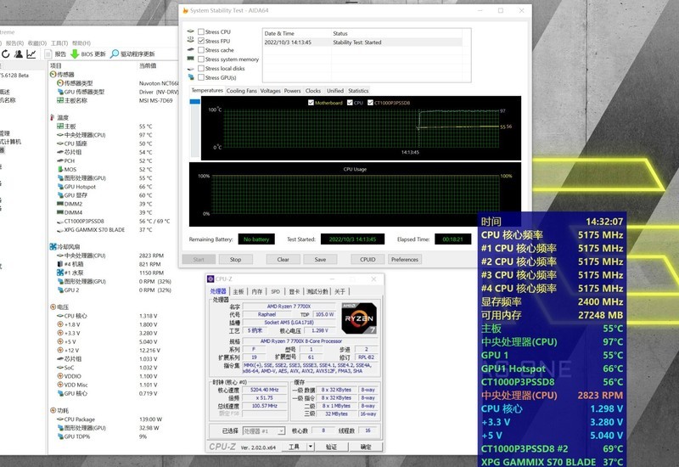Click the 温度 thermometer section icon

[53, 117]
